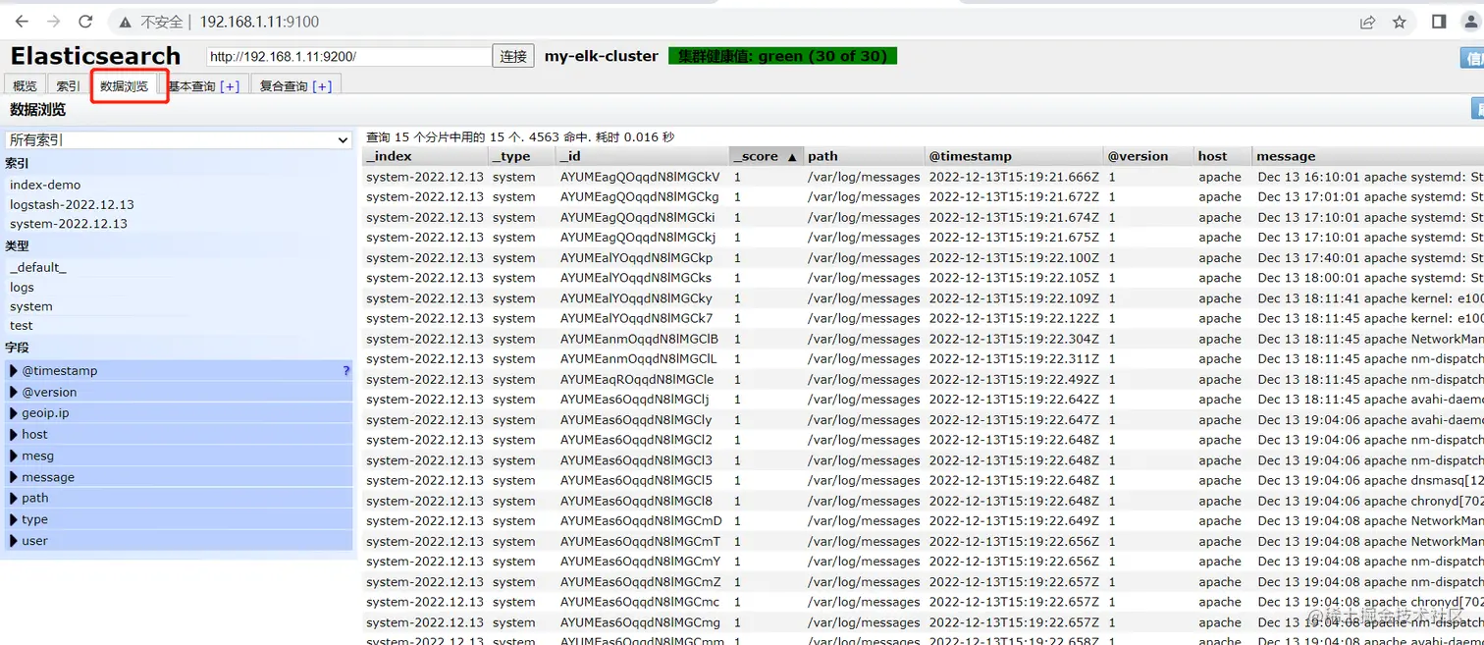Open row with id AYUMEas6OqqdN8lMGCmg
This screenshot has width=1484, height=645.
(x=640, y=622)
